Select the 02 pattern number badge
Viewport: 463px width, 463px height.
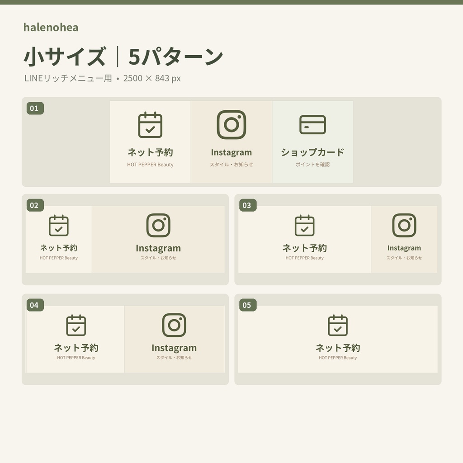point(35,205)
